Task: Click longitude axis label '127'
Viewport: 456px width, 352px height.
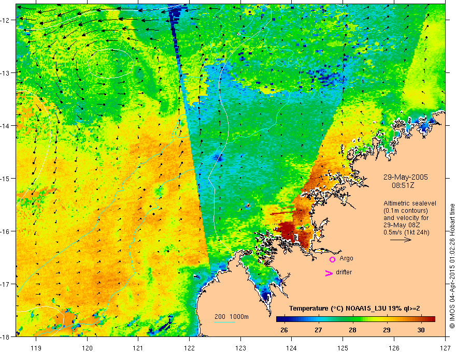Action: point(445,348)
